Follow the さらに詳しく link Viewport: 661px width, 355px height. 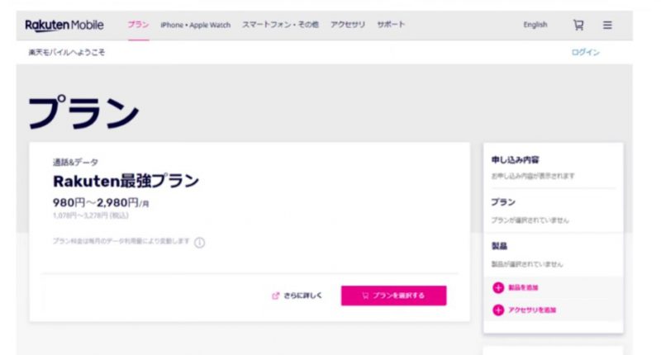point(303,296)
